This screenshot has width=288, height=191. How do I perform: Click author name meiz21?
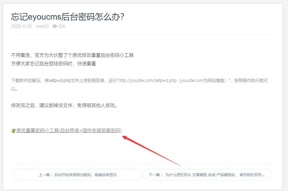tap(42, 26)
